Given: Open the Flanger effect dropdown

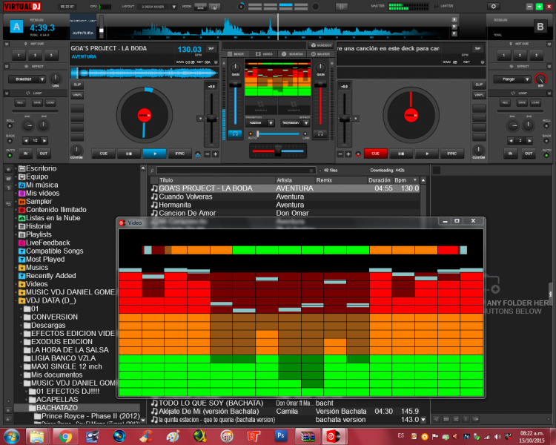Looking at the screenshot, I should coord(512,79).
